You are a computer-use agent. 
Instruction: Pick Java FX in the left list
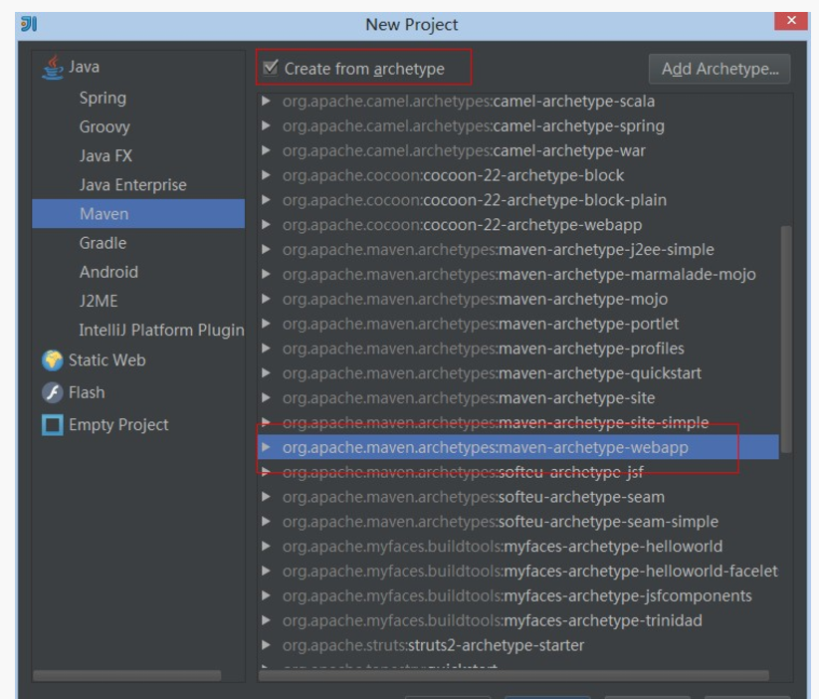105,155
